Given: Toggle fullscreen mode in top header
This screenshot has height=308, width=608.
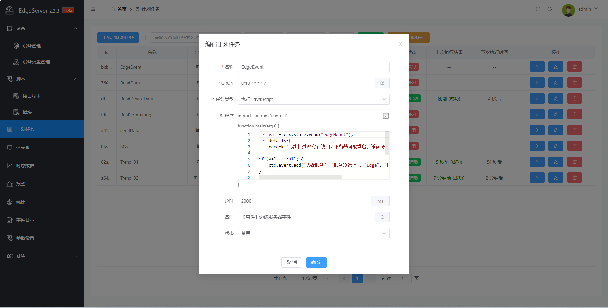Looking at the screenshot, I should click(x=538, y=9).
